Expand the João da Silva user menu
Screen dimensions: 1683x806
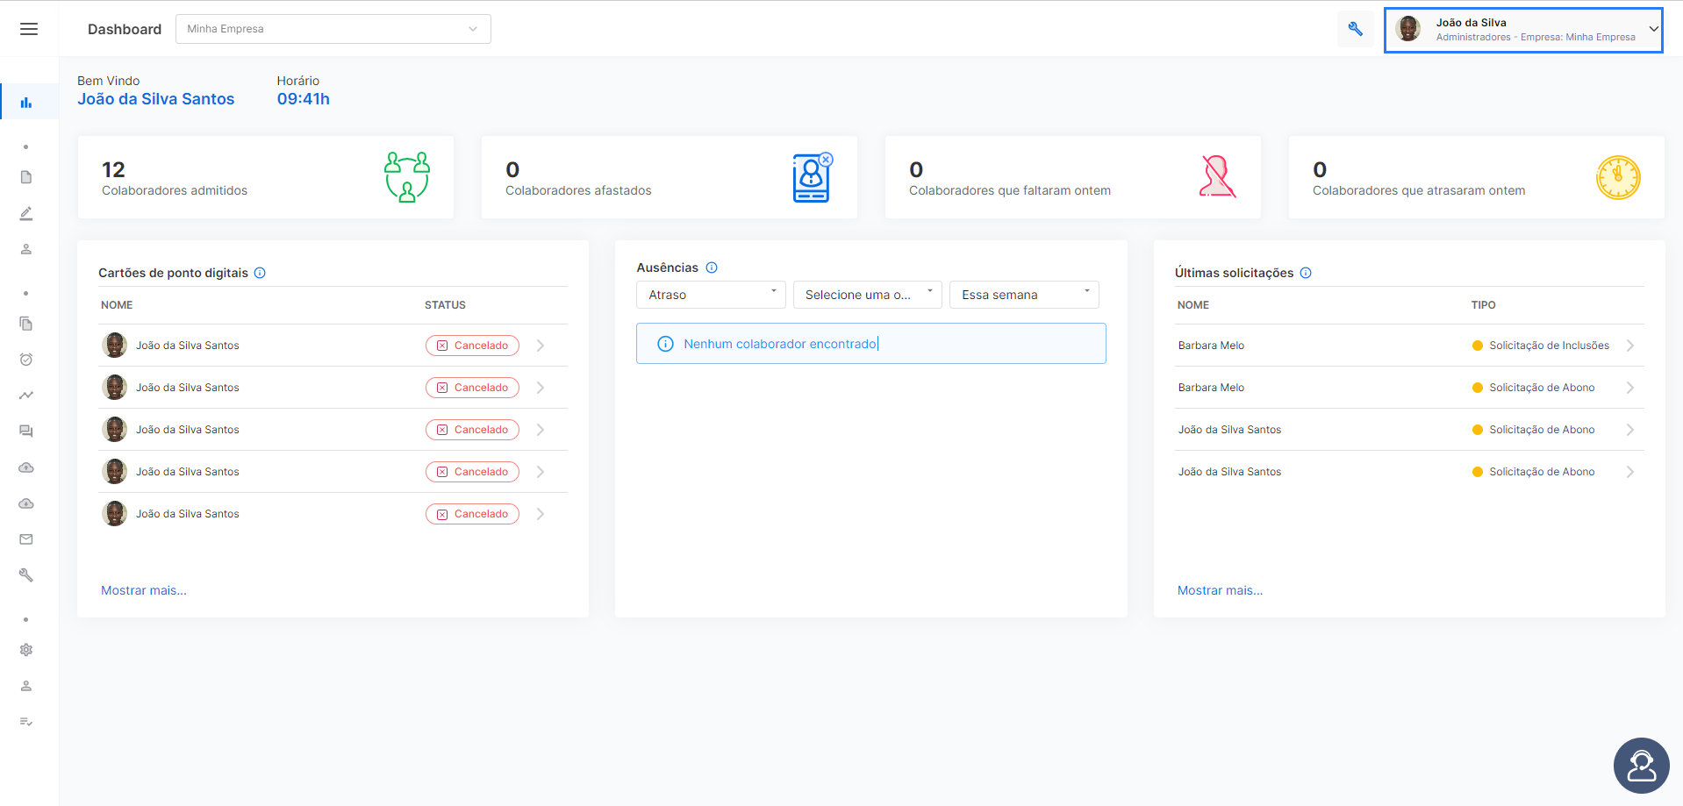click(x=1523, y=30)
